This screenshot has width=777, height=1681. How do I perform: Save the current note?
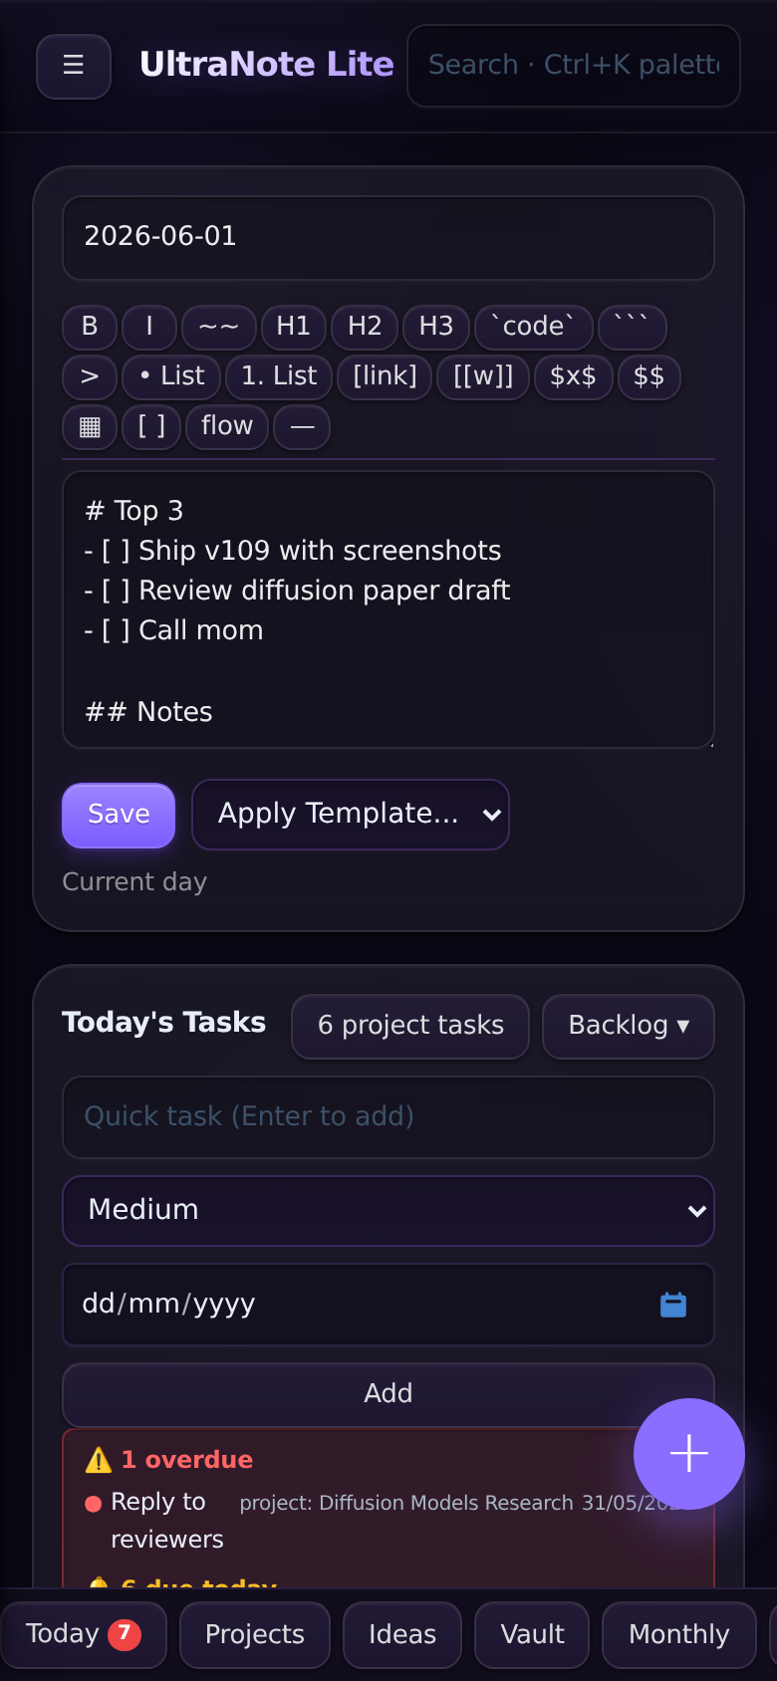click(x=119, y=816)
